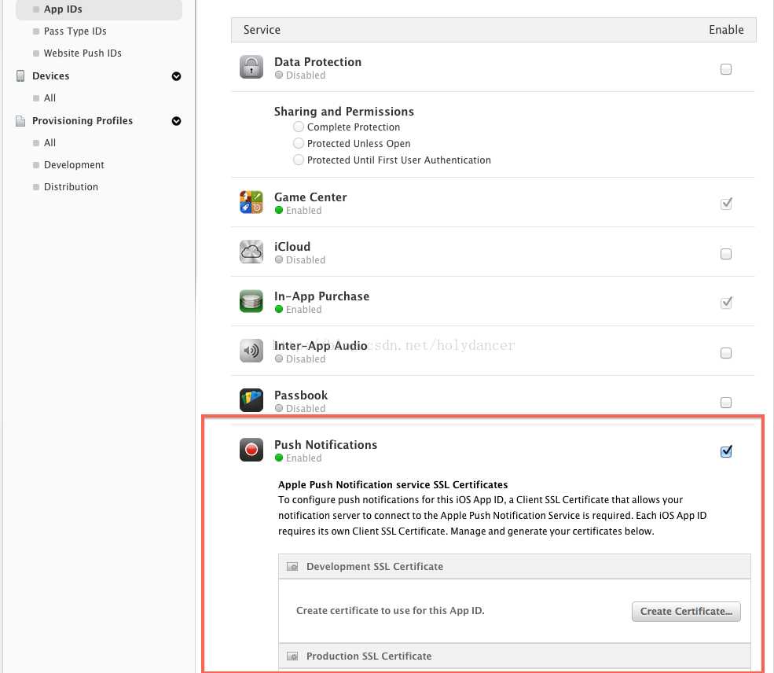Open Distribution provisioning profiles
The height and width of the screenshot is (673, 774).
(x=71, y=186)
